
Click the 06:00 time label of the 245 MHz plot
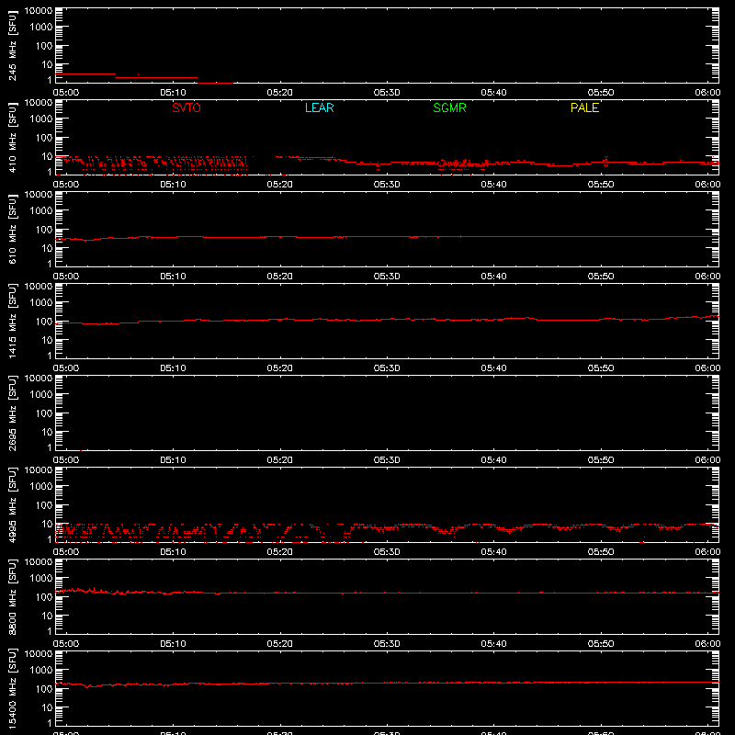[x=707, y=93]
